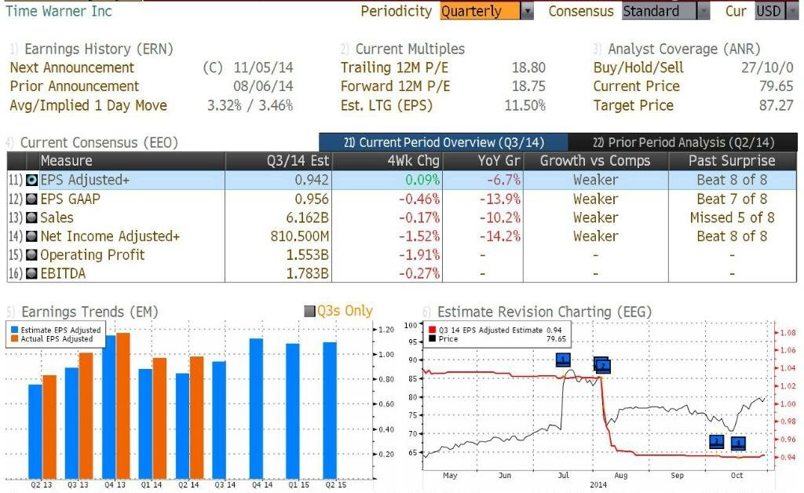Click the Time Warner Inc company name
This screenshot has width=804, height=493.
click(58, 11)
